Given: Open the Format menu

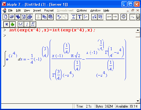Looking at the screenshot, I should click(x=49, y=11).
